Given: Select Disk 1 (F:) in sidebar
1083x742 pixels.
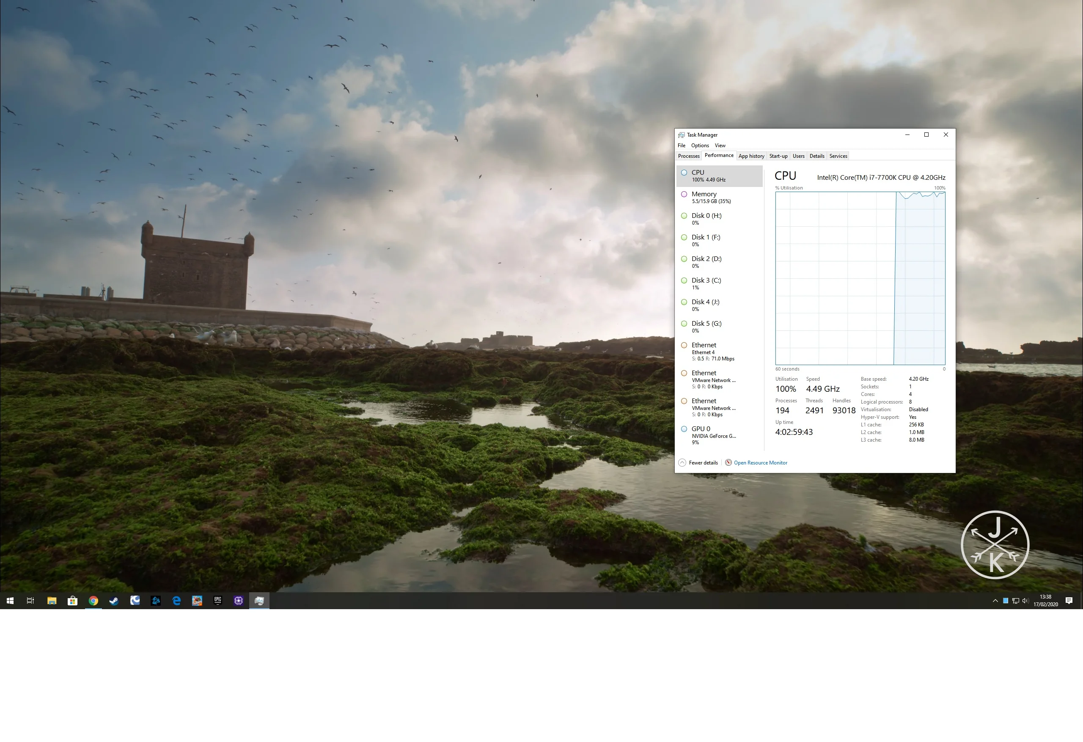Looking at the screenshot, I should pyautogui.click(x=720, y=241).
